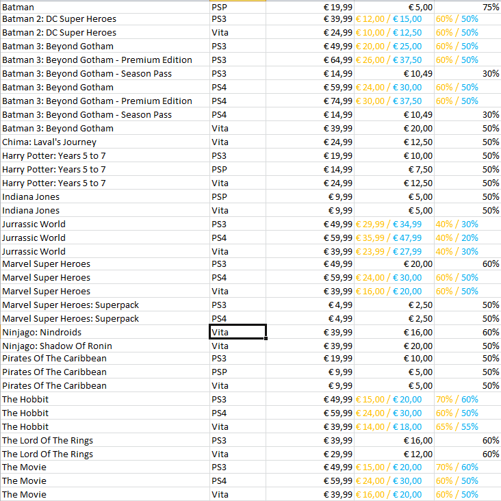Click 'The Movie' title in the PS3 row

[105, 467]
